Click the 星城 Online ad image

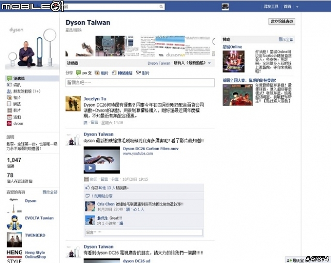(x=233, y=62)
